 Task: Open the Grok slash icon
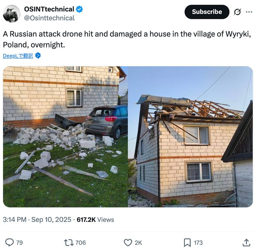tap(237, 12)
